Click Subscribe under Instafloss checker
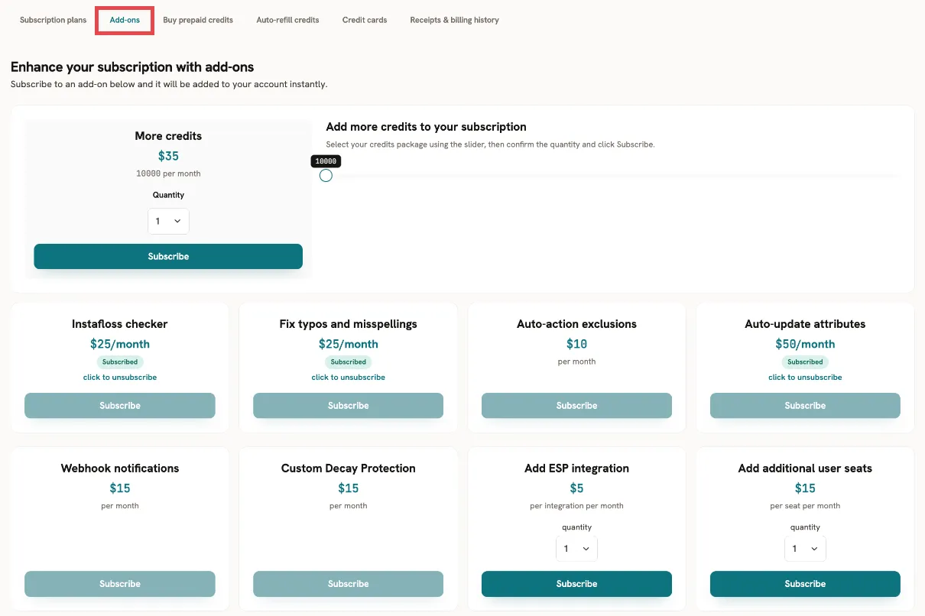Image resolution: width=925 pixels, height=616 pixels. point(120,406)
